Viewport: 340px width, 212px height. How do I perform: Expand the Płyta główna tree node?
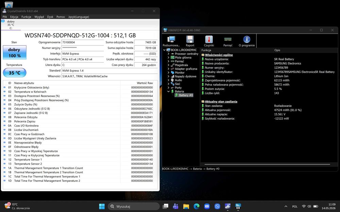click(x=168, y=58)
